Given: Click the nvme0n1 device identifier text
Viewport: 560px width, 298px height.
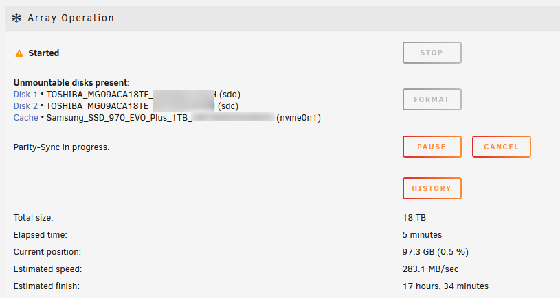Looking at the screenshot, I should [299, 118].
